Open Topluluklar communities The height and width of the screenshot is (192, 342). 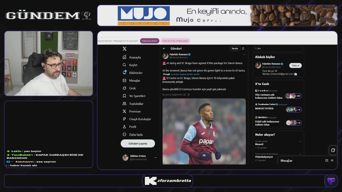click(x=133, y=104)
